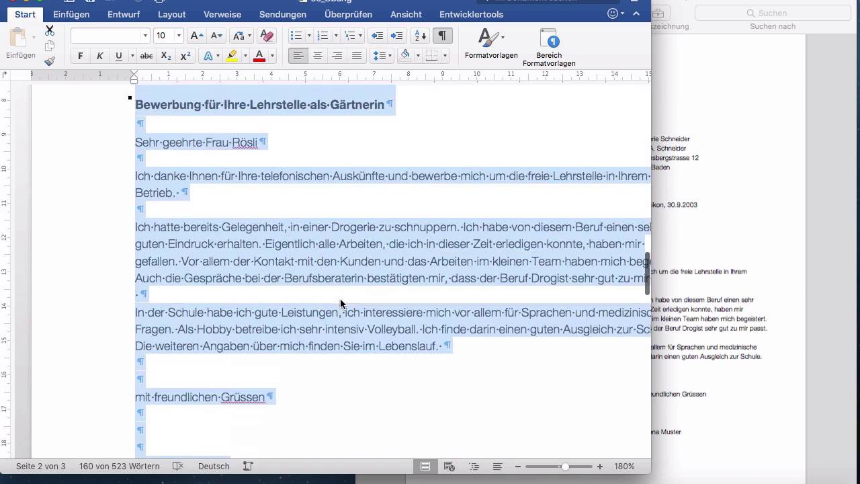Click the vertical scrollbar thumb
This screenshot has width=860, height=484.
coord(648,273)
